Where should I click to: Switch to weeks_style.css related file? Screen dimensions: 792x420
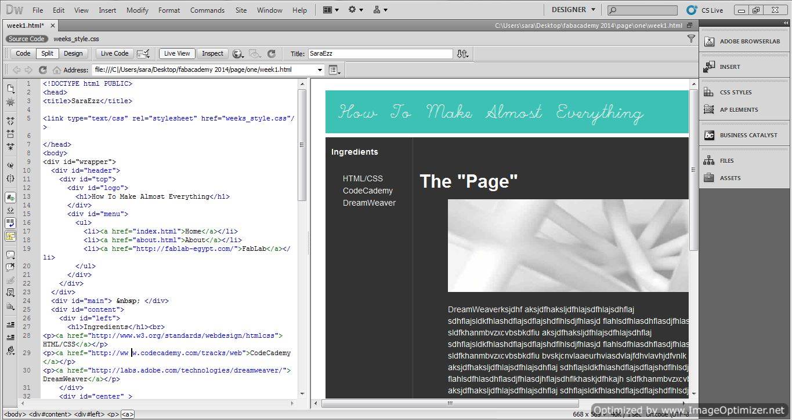(x=76, y=39)
